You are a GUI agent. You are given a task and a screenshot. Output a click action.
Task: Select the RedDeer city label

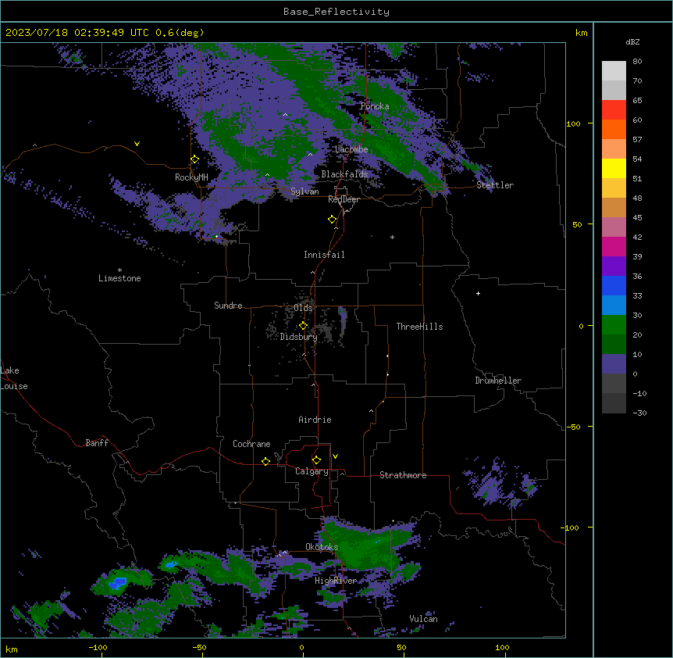[344, 199]
